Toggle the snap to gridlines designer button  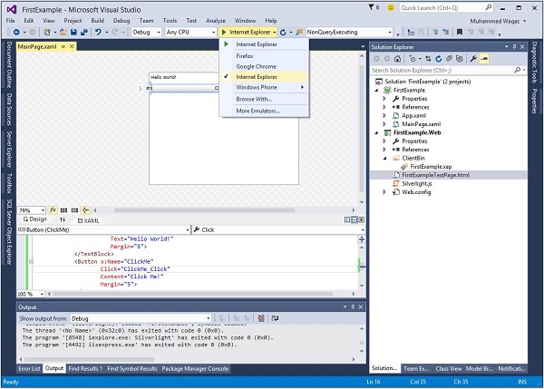pos(76,209)
